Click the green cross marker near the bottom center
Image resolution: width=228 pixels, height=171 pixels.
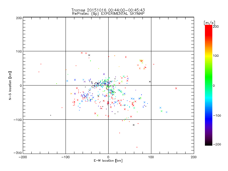[97, 115]
